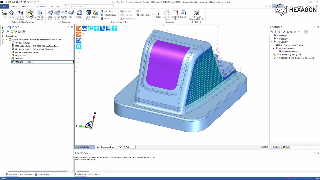Open the Tooling menu
This screenshot has width=320, height=180.
[95, 14]
